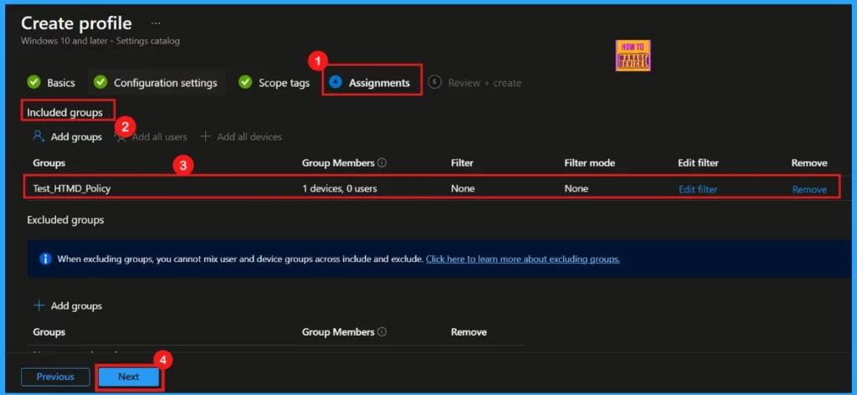Click the '1 devices, 0 users' cell

click(340, 189)
